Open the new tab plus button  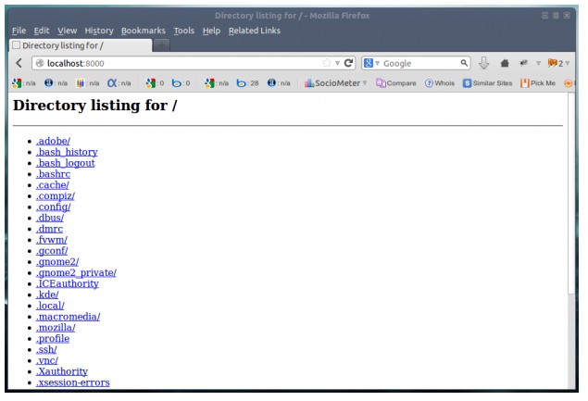click(x=162, y=45)
